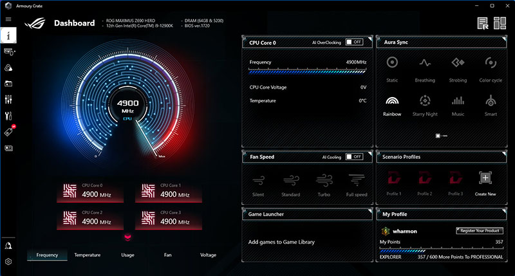The height and width of the screenshot is (276, 515).
Task: Select scenario Profile 1
Action: point(394,183)
